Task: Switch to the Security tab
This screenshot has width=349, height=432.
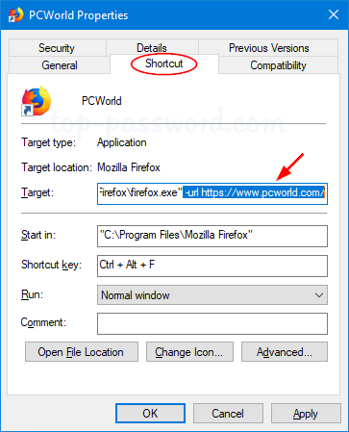Action: (58, 48)
